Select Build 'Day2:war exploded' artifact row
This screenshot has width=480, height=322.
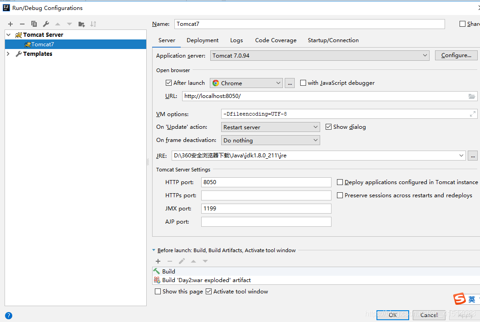pyautogui.click(x=316, y=280)
